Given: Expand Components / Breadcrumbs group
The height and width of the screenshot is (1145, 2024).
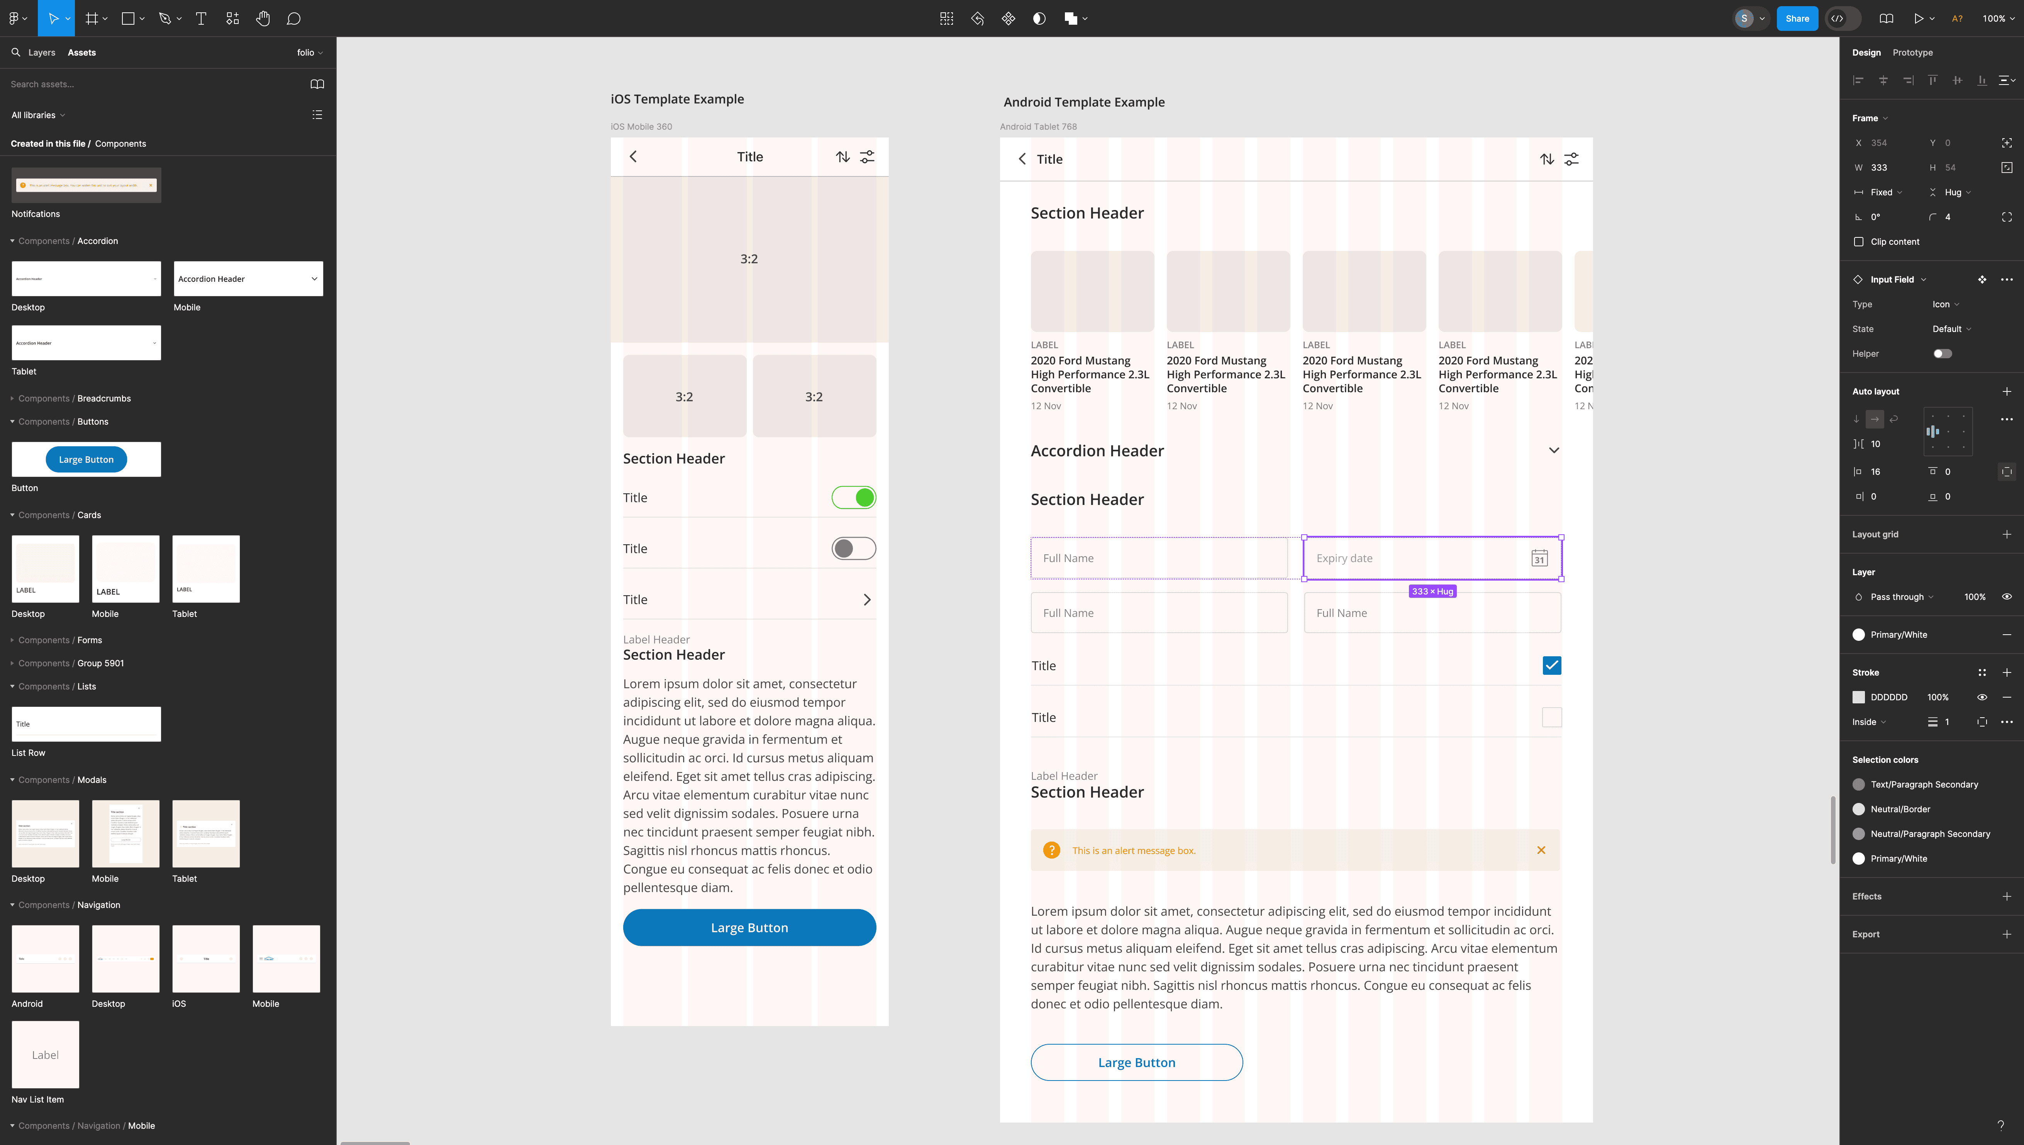Looking at the screenshot, I should [x=13, y=399].
